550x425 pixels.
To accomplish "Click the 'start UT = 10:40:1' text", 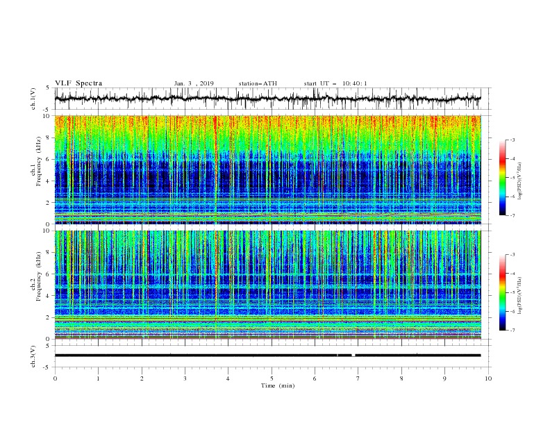I will pos(335,83).
